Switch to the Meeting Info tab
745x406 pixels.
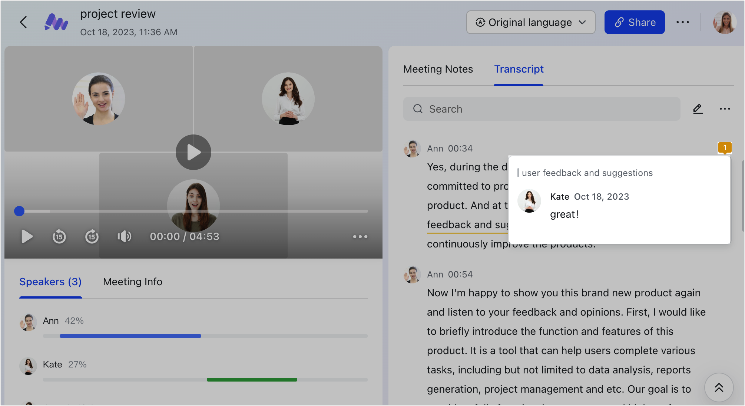point(133,282)
